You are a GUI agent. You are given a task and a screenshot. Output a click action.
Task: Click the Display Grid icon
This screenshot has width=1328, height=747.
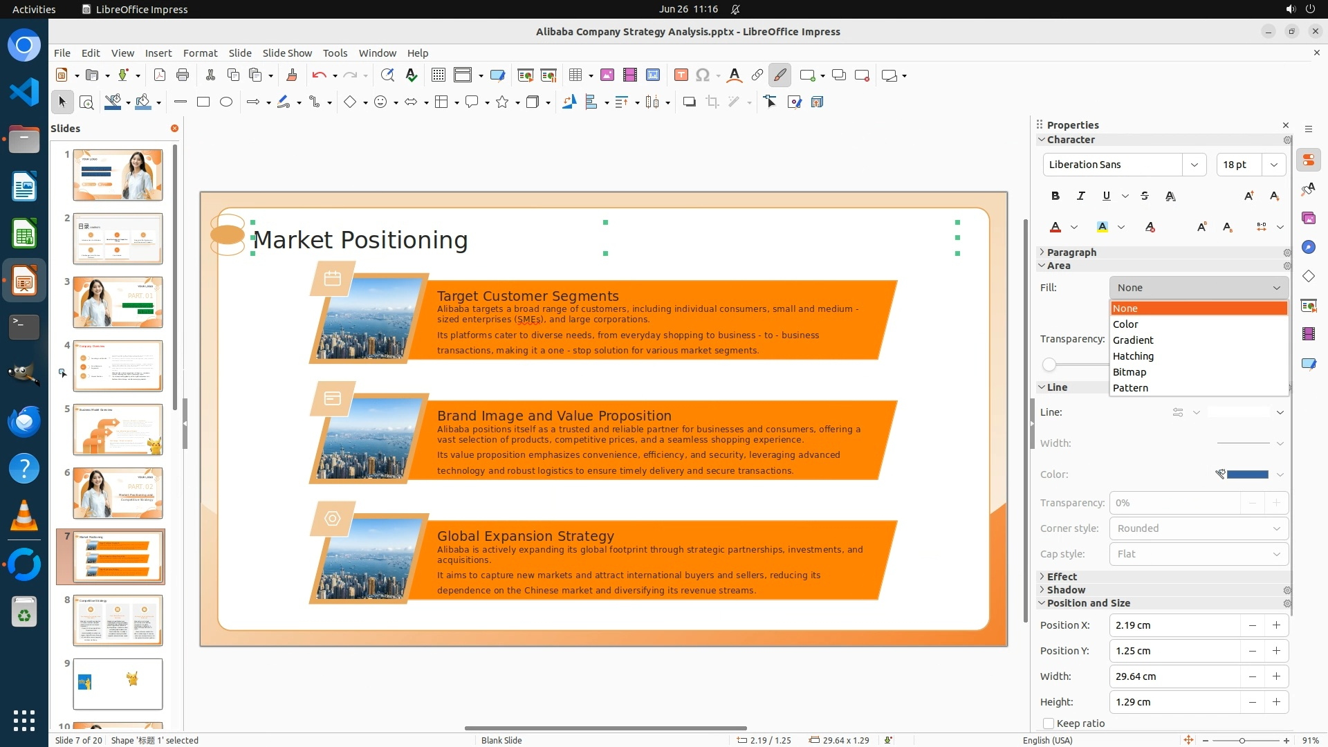[x=438, y=75]
